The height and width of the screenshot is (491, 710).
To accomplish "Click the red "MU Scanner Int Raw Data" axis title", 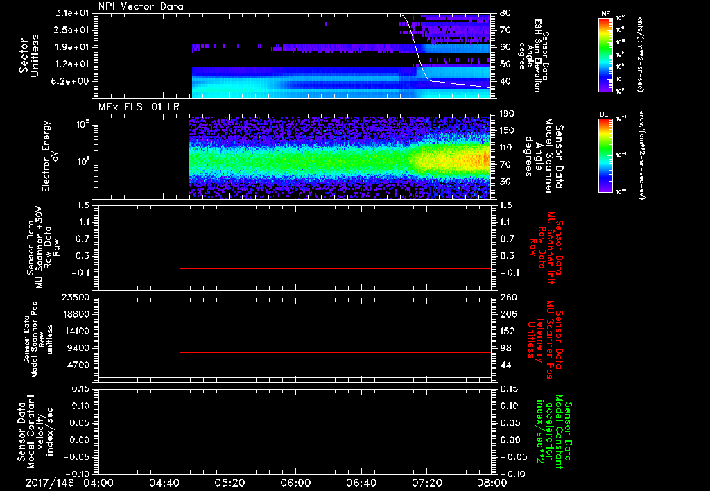I will (546, 248).
